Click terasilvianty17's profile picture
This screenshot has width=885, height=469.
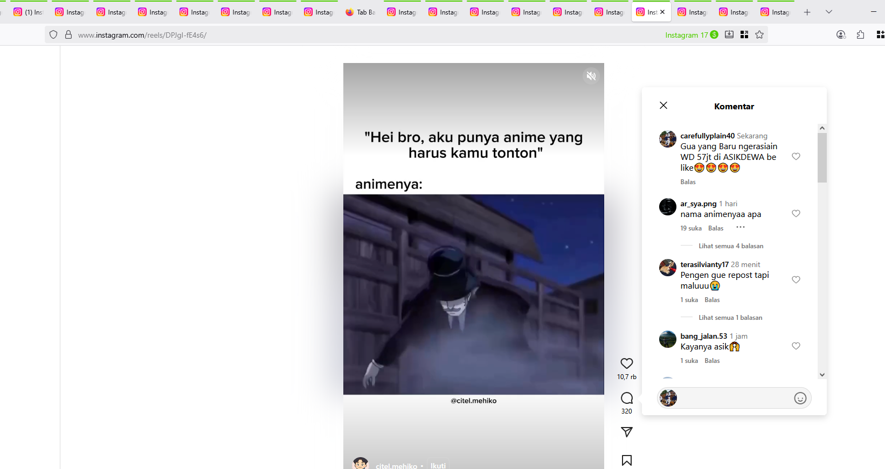pyautogui.click(x=668, y=268)
